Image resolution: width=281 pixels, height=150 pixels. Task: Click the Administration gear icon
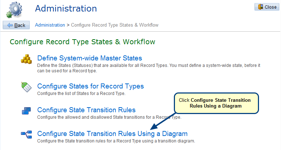click(x=14, y=10)
